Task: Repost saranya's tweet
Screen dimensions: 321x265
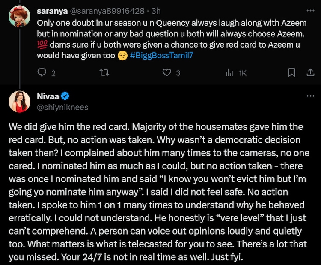Action: click(x=103, y=73)
